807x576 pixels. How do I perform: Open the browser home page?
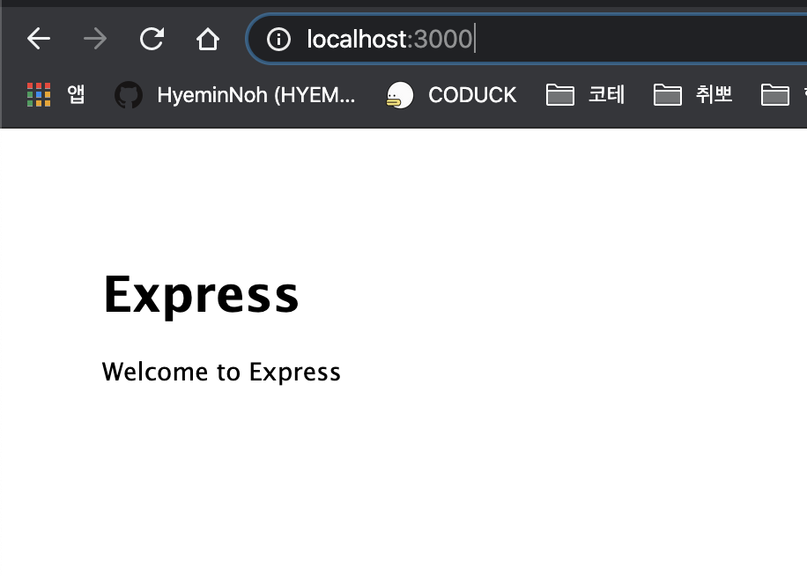click(208, 39)
